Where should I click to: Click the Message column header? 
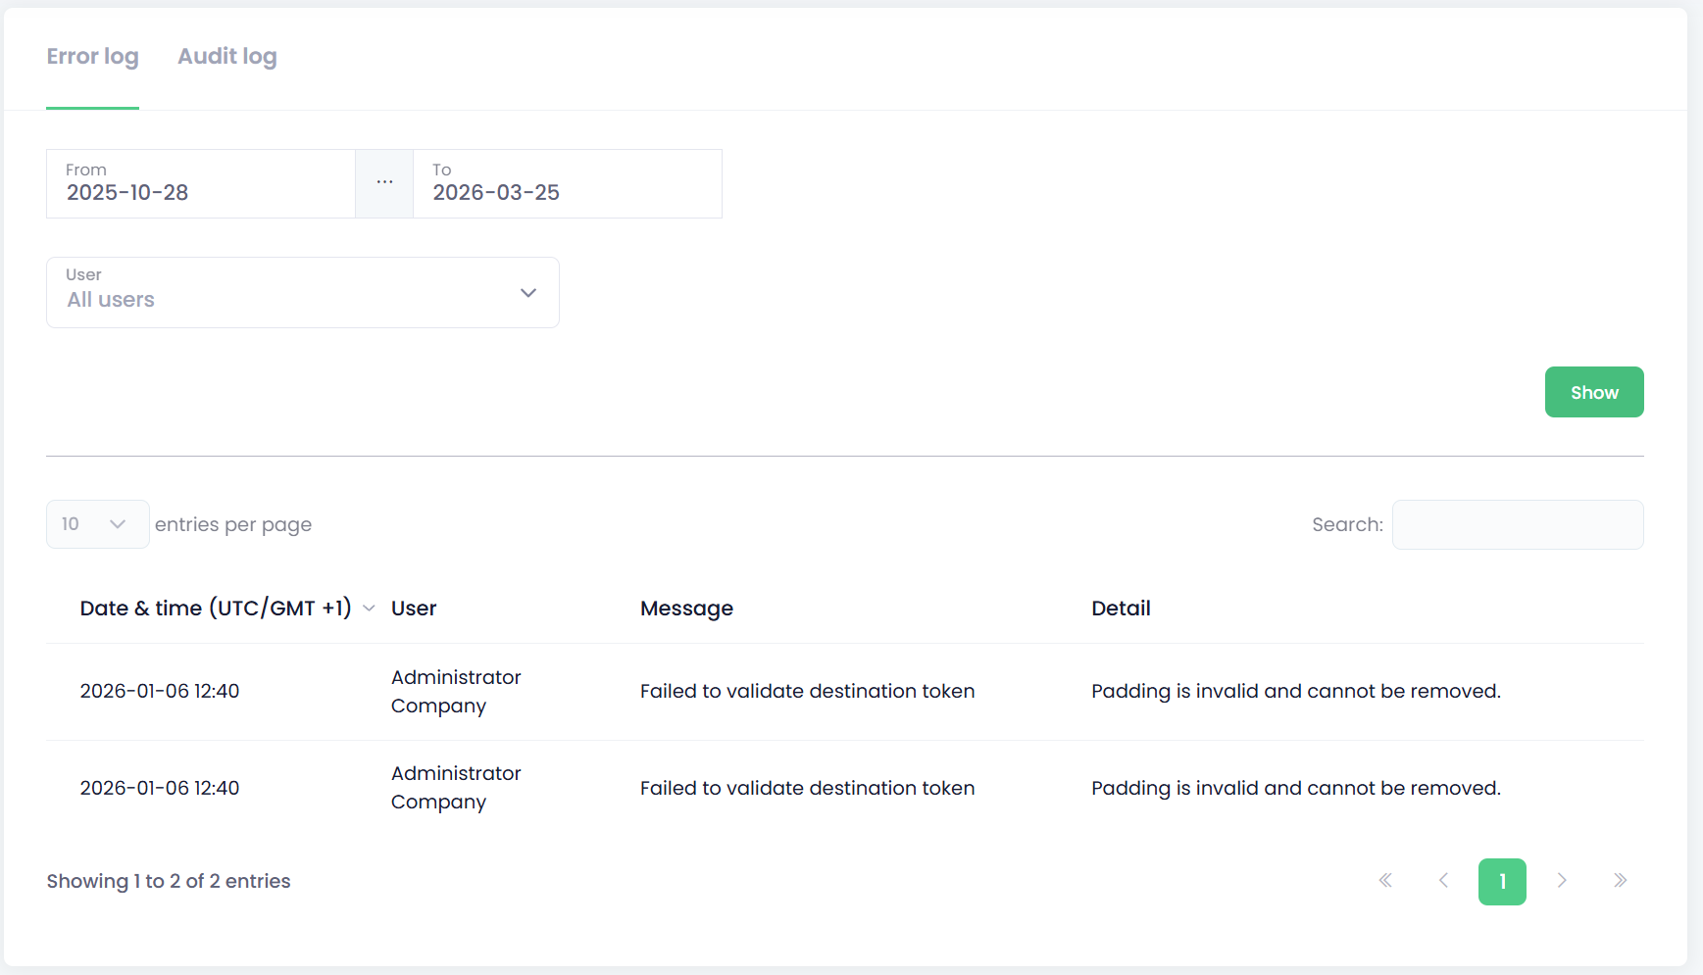pos(686,609)
